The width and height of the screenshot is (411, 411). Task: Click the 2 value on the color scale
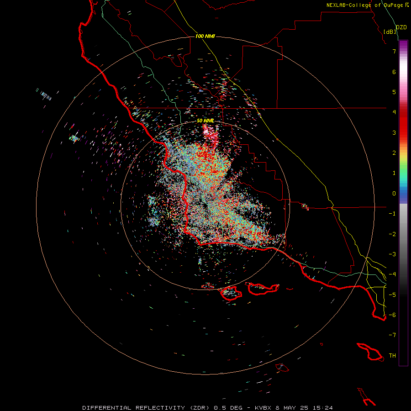(x=394, y=153)
